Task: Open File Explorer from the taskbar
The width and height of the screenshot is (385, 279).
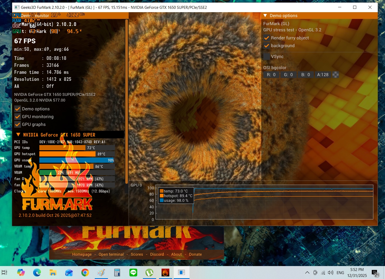Action: [53, 273]
